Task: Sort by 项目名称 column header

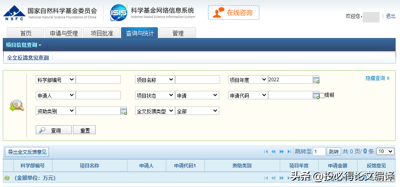Action: tap(89, 166)
